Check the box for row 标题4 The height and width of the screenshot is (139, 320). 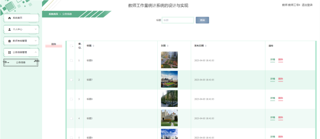pyautogui.click(x=71, y=138)
